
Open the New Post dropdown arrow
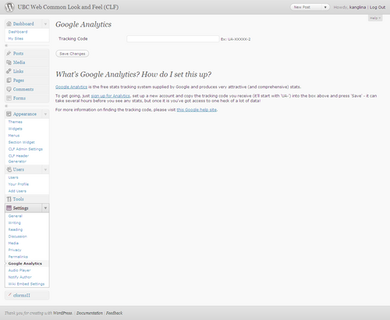[325, 7]
